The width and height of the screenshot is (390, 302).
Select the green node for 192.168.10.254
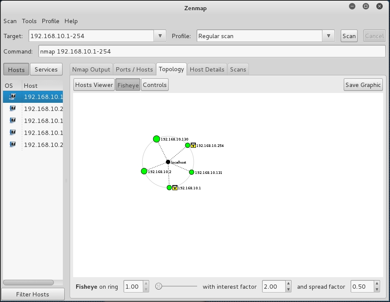187,145
